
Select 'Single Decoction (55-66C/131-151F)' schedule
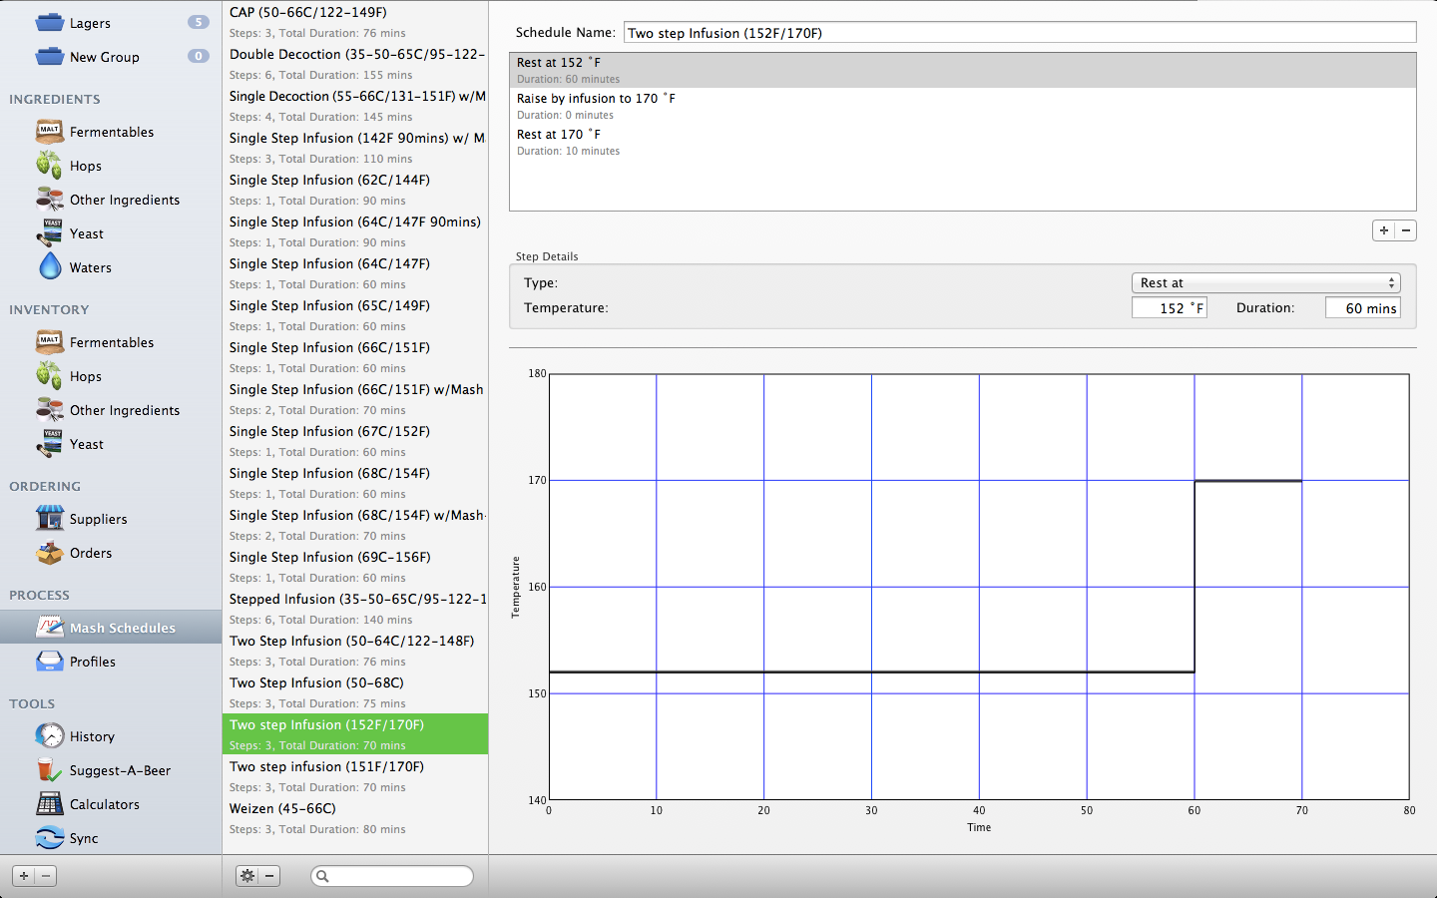pyautogui.click(x=355, y=106)
